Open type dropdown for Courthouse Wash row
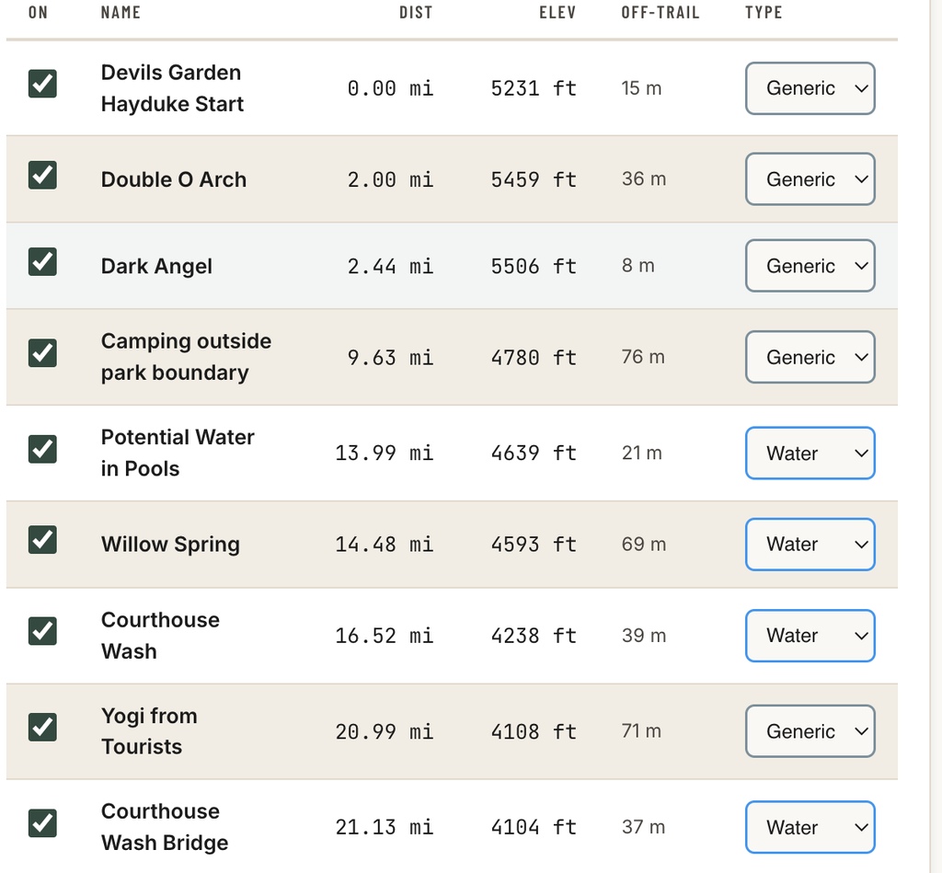This screenshot has height=873, width=942. 810,636
